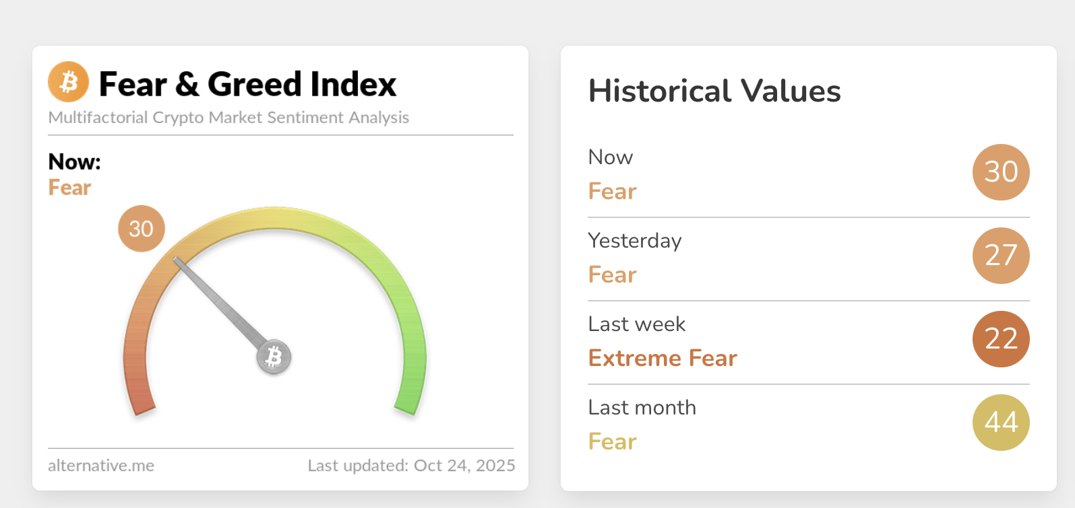Click the Last week 22 circle

pos(1001,339)
